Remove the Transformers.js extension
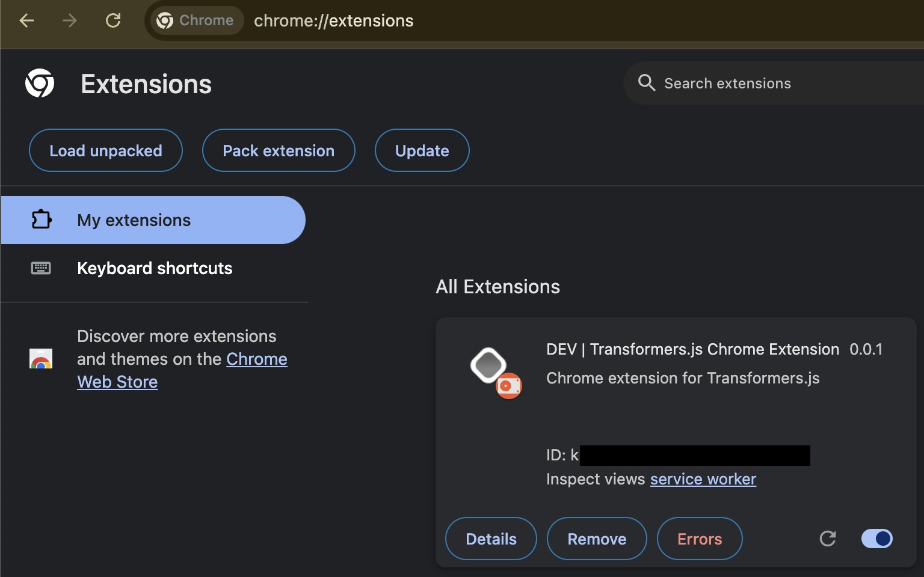 coord(597,539)
